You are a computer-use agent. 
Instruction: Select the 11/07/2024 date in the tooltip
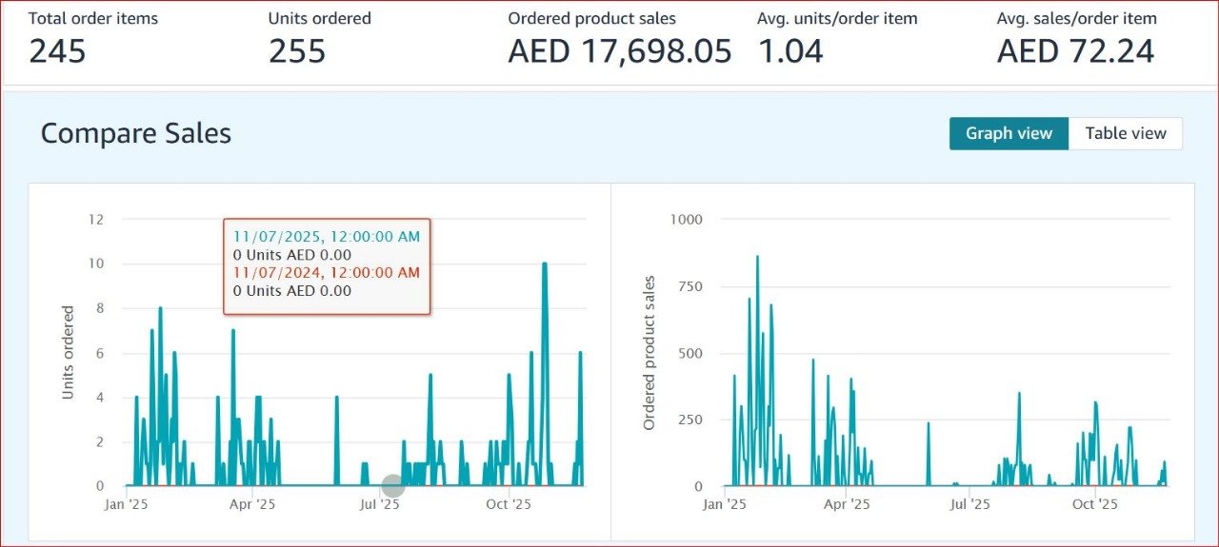click(326, 272)
